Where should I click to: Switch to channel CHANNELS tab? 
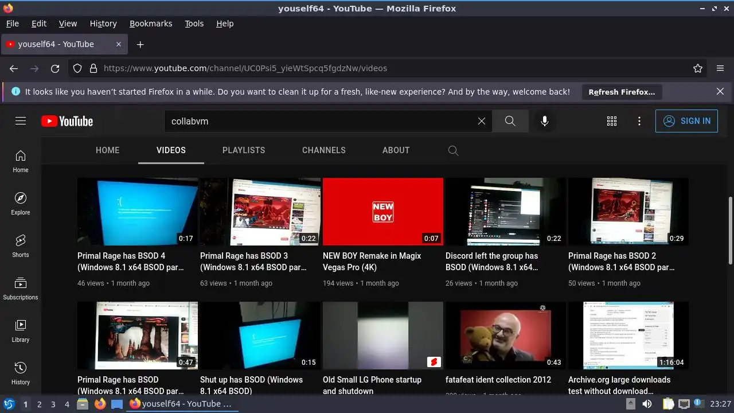[x=324, y=150]
